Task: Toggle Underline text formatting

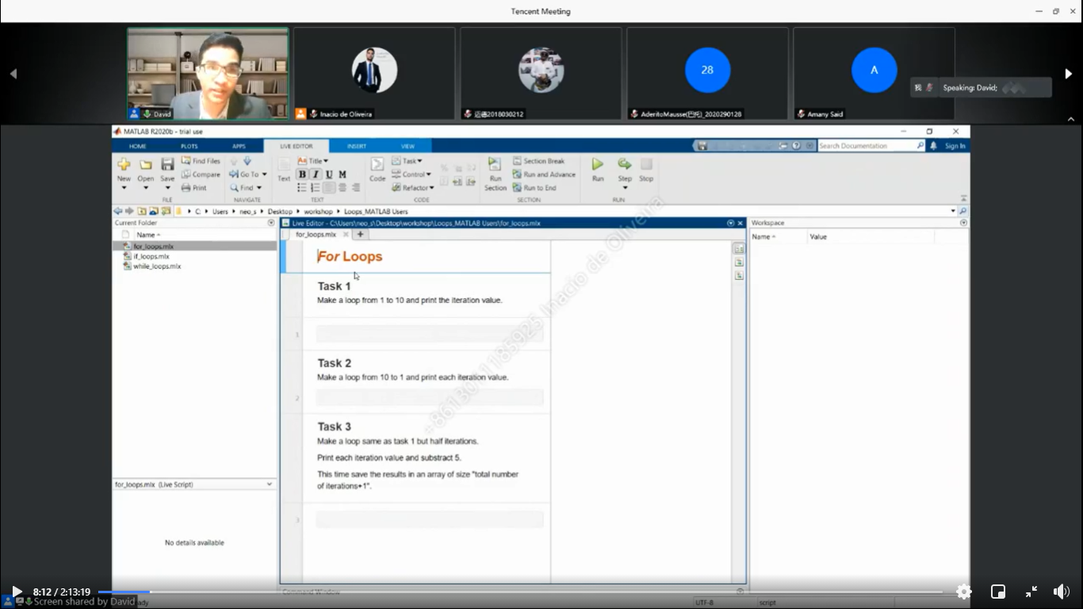Action: (329, 174)
